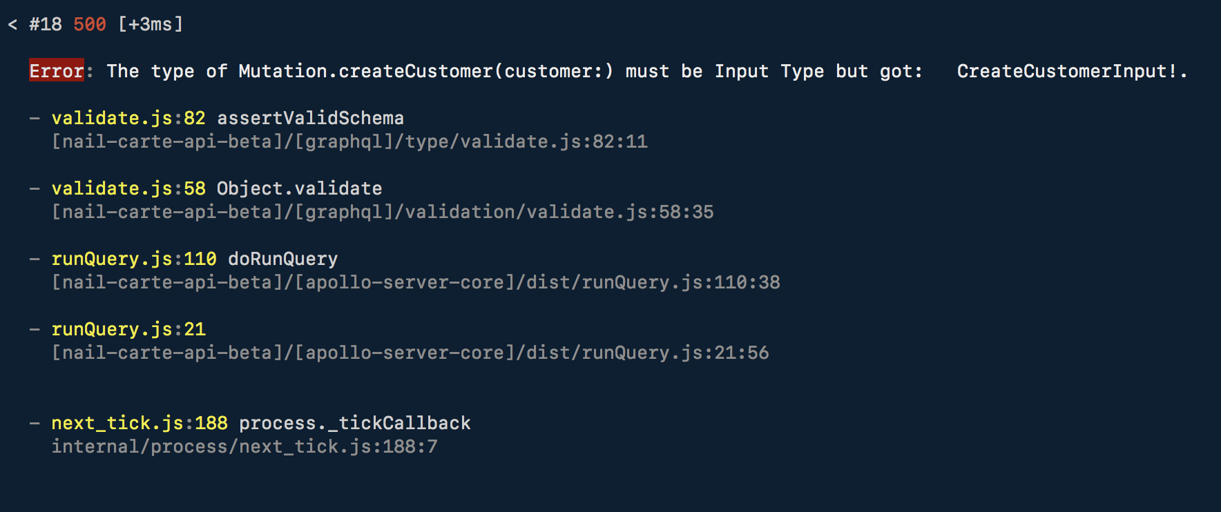Click the assertValidSchema function name

[x=310, y=118]
